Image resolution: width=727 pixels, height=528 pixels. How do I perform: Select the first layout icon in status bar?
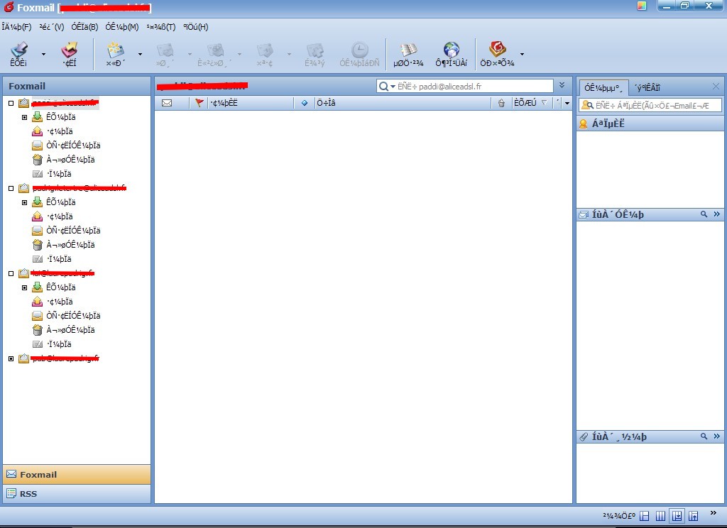tap(644, 516)
